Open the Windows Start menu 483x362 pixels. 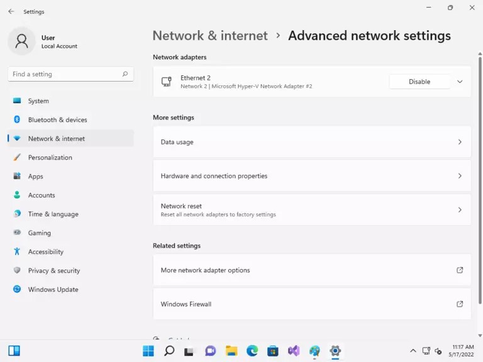(x=148, y=351)
